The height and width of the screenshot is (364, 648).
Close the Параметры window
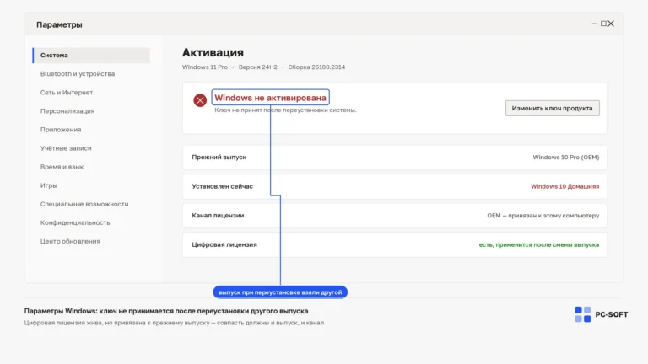(x=611, y=24)
